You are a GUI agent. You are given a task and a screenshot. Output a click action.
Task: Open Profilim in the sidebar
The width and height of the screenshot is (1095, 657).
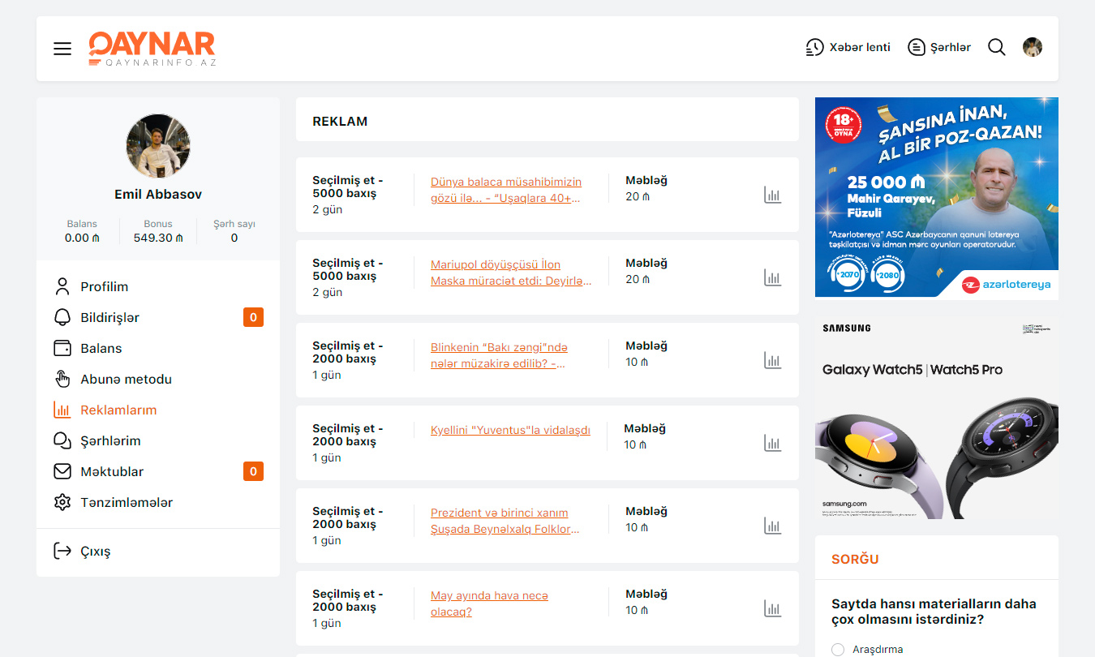click(x=104, y=286)
